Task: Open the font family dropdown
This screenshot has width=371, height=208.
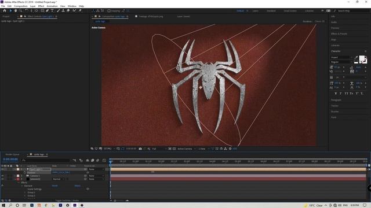Action: [341, 57]
